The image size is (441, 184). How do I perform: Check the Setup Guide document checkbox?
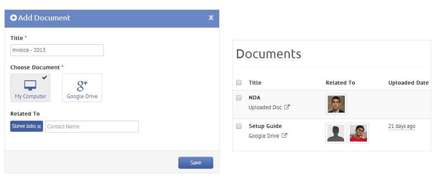239,126
